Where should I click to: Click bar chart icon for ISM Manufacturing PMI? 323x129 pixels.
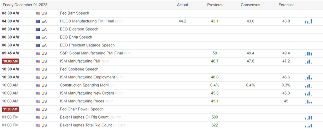click(x=308, y=62)
